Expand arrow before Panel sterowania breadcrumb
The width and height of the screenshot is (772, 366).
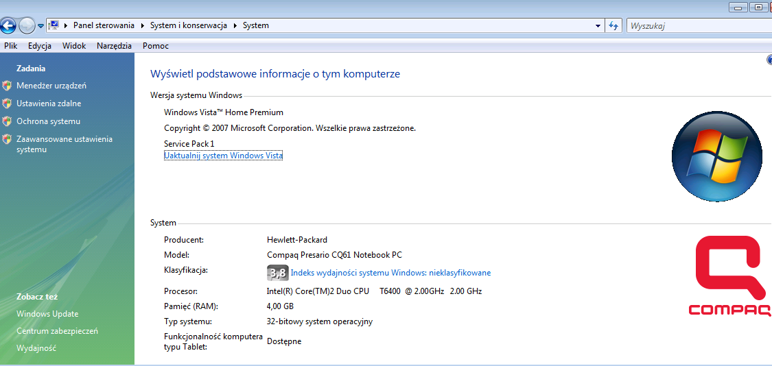[x=66, y=25]
